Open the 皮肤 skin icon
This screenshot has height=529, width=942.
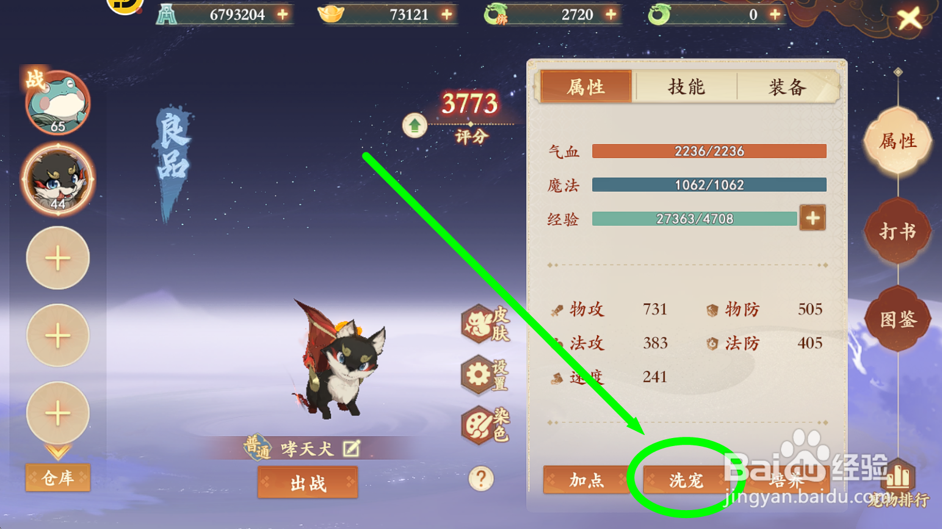(x=486, y=323)
